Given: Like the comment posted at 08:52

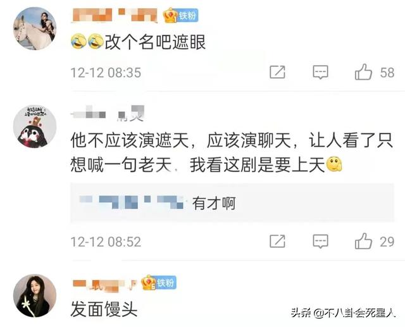Looking at the screenshot, I should [x=363, y=242].
